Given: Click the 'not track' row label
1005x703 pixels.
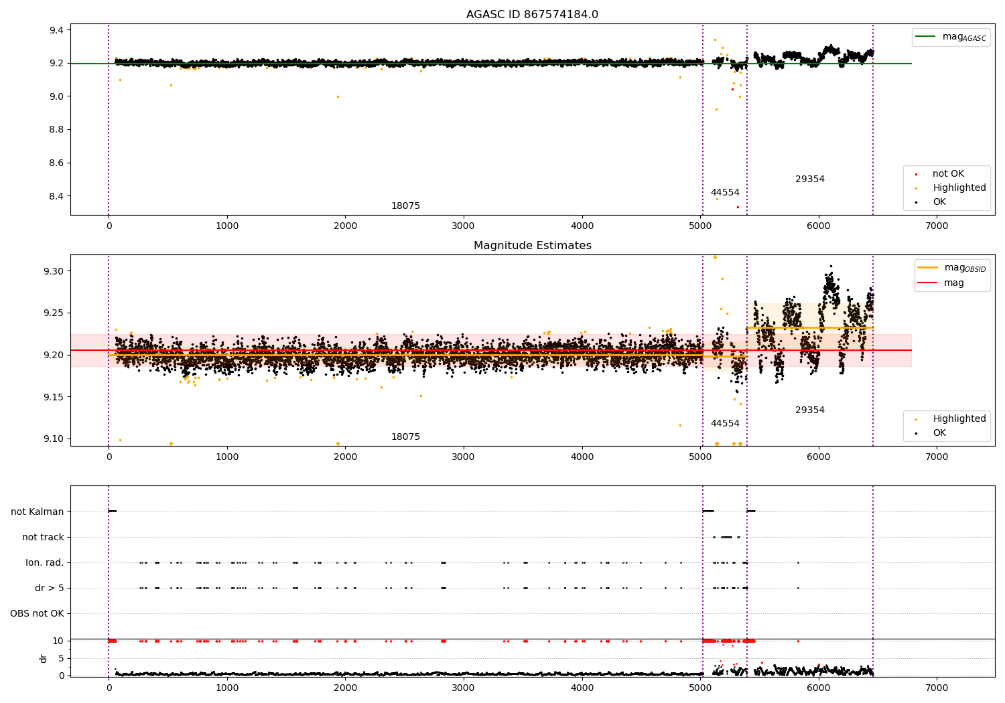Looking at the screenshot, I should pos(43,538).
